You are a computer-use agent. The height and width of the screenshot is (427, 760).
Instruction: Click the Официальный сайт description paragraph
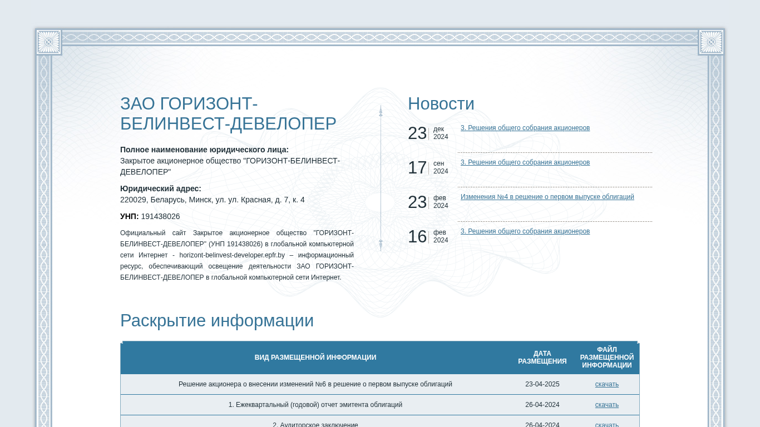pos(237,255)
